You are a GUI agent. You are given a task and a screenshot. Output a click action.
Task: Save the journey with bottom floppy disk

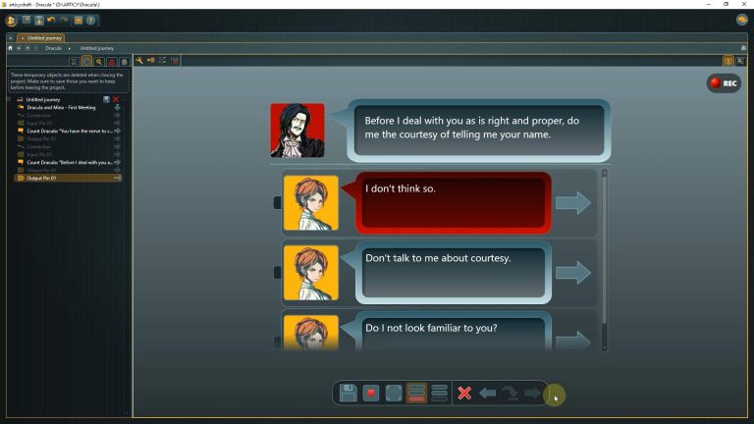349,393
